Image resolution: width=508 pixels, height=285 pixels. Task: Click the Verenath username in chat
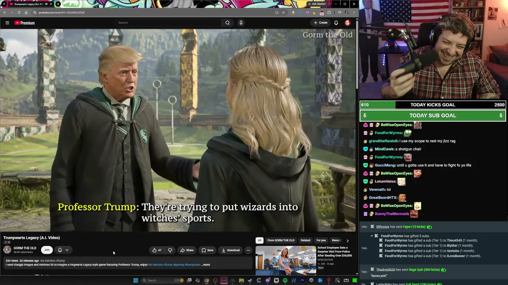(x=377, y=190)
